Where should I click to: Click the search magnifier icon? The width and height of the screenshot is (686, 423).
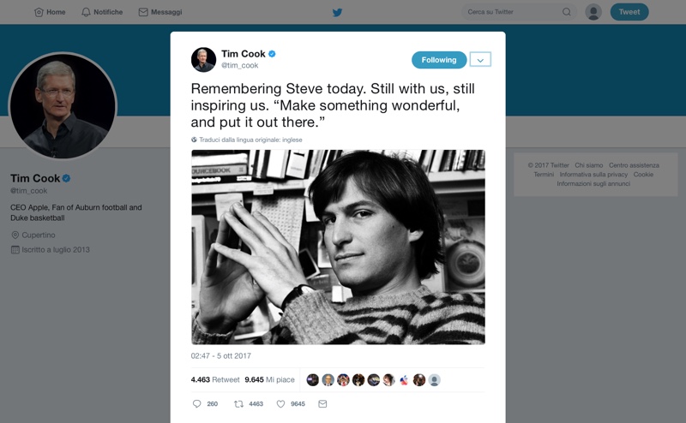(x=567, y=12)
